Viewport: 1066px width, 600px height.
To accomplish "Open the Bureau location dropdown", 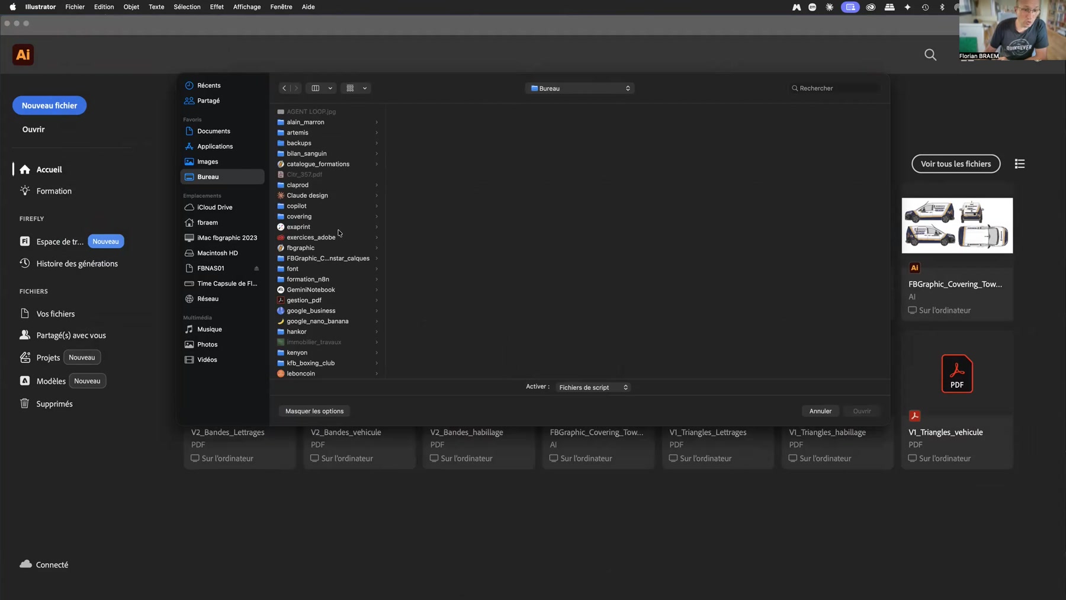I will point(580,88).
